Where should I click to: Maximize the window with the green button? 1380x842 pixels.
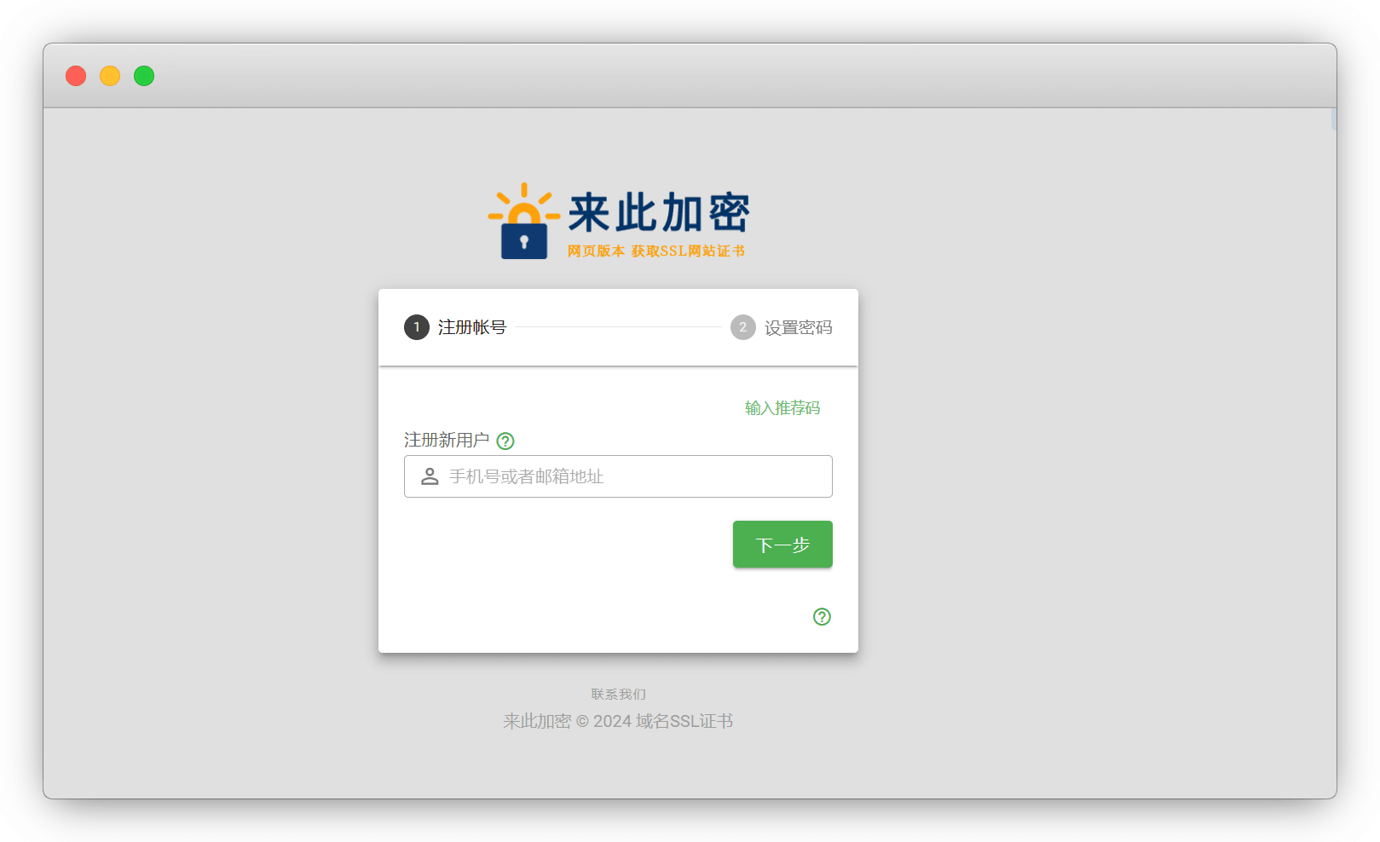pyautogui.click(x=144, y=76)
